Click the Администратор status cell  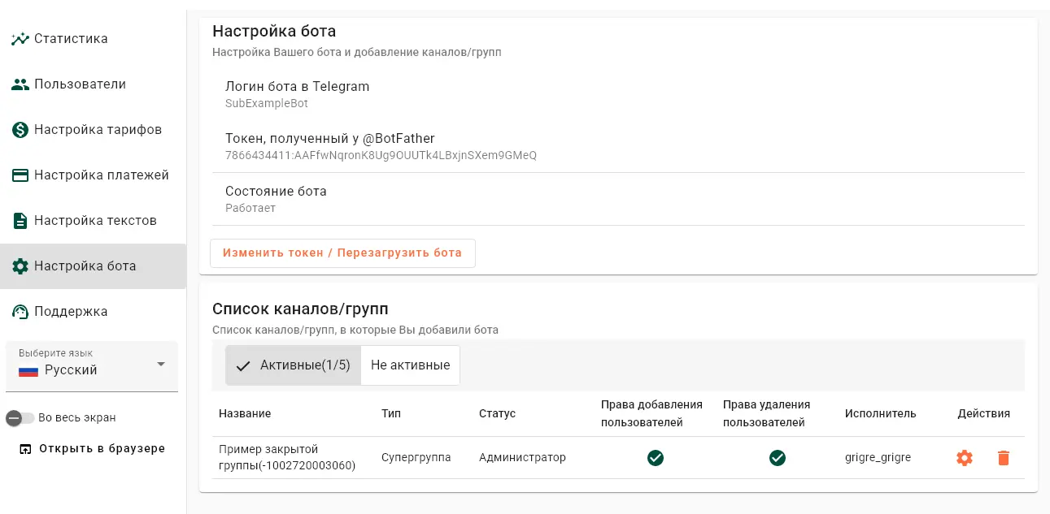[x=522, y=458]
